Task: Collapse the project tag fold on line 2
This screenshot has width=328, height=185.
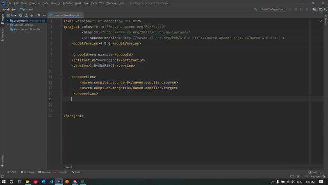Action: point(61,27)
